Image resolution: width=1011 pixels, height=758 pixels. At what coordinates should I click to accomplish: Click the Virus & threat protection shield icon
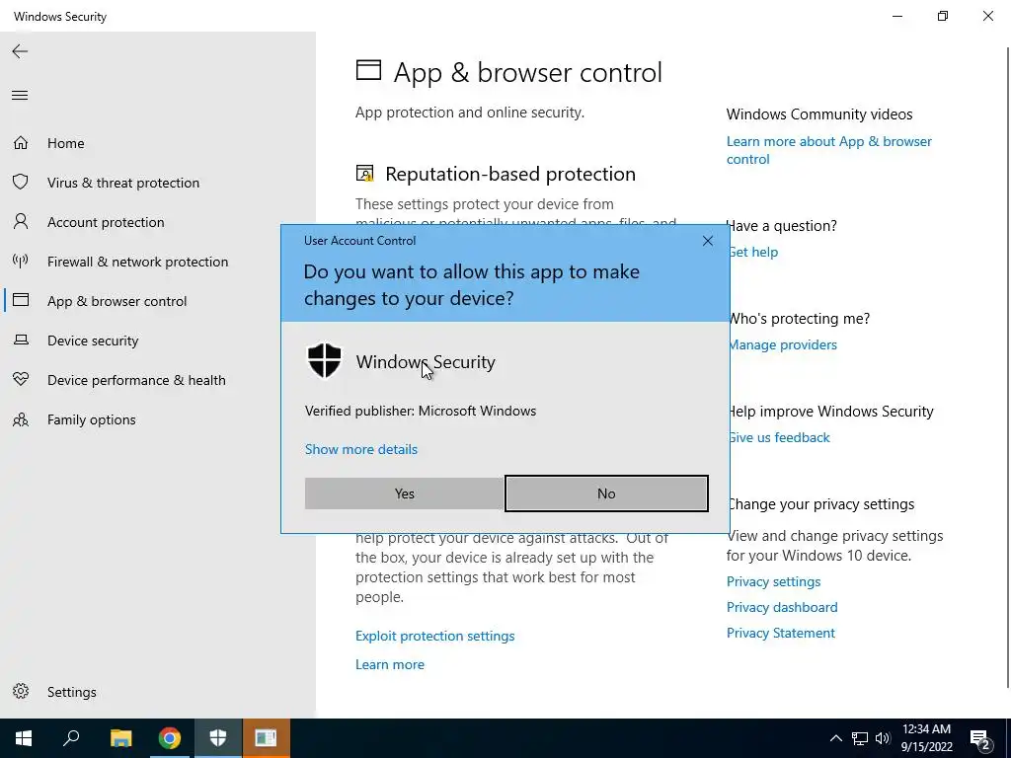21,182
